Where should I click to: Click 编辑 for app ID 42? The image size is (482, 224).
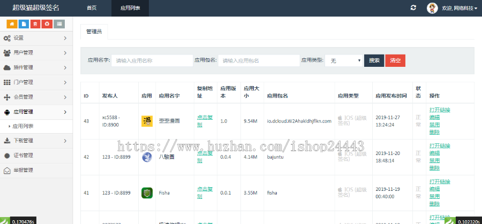(434, 153)
